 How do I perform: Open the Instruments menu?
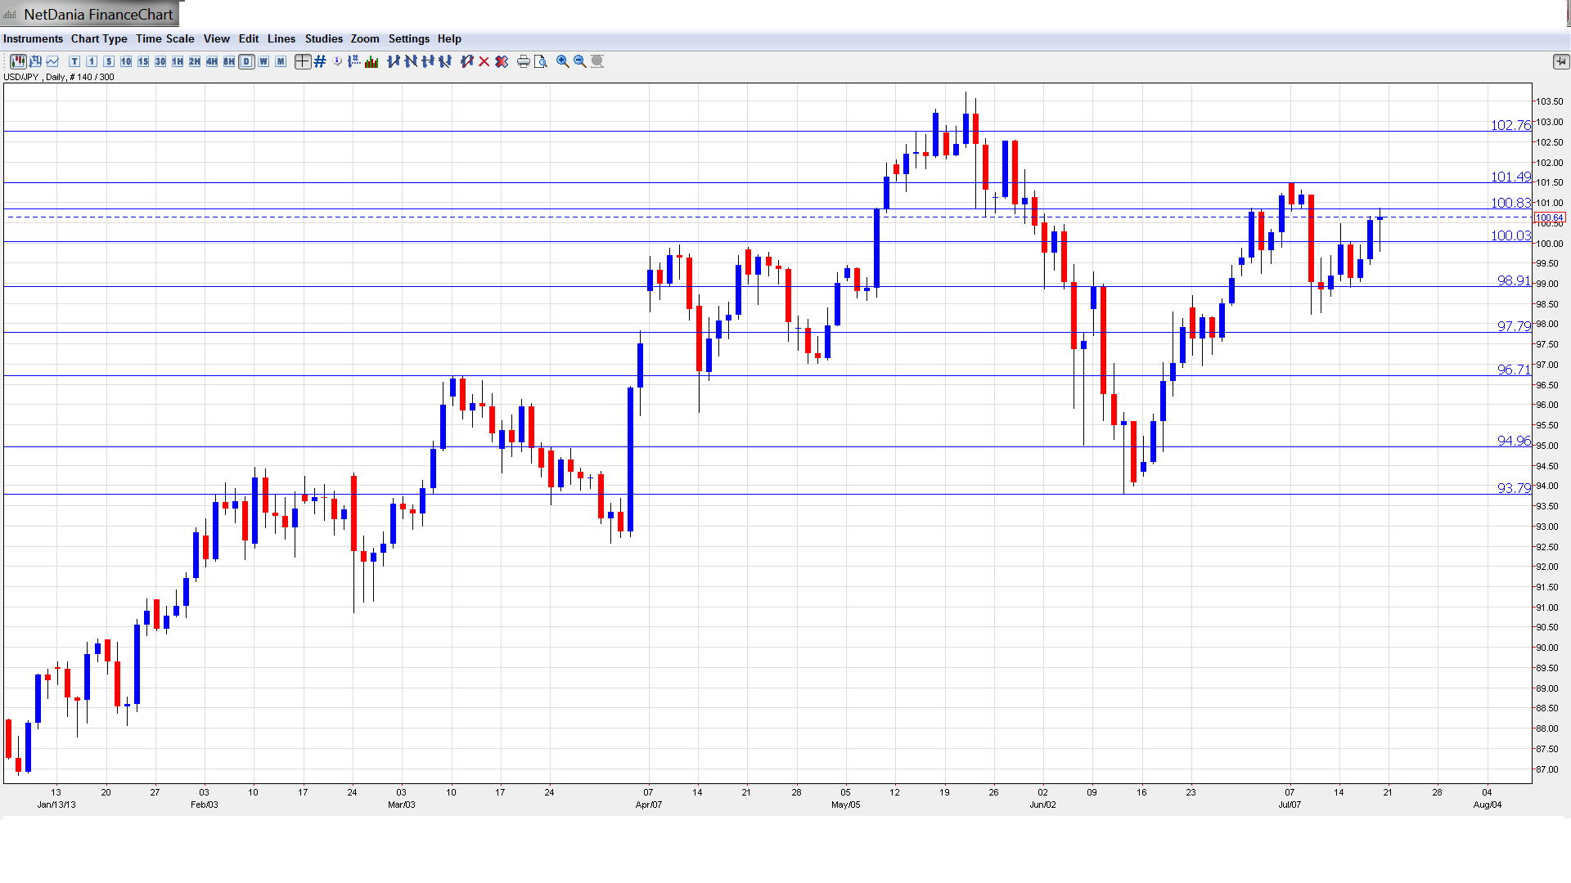coord(33,38)
